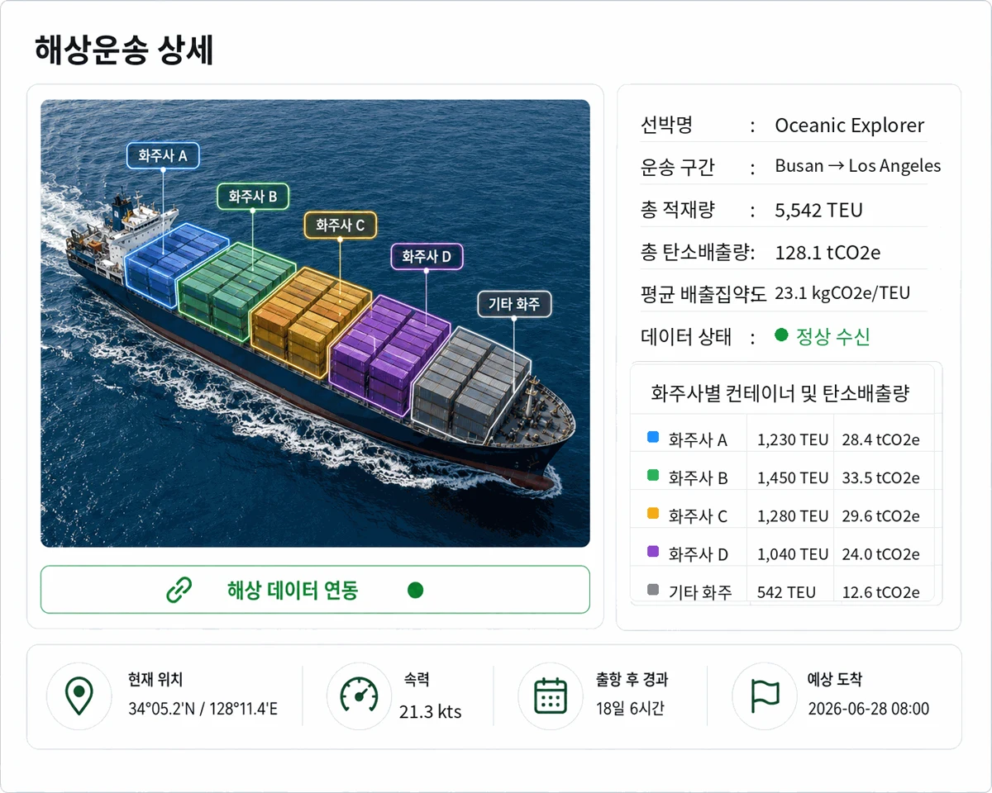The width and height of the screenshot is (992, 793).
Task: Click the 화주사 D name in table row
Action: 698,553
